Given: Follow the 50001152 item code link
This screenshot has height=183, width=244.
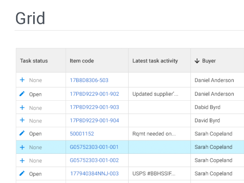Looking at the screenshot, I should click(82, 134).
